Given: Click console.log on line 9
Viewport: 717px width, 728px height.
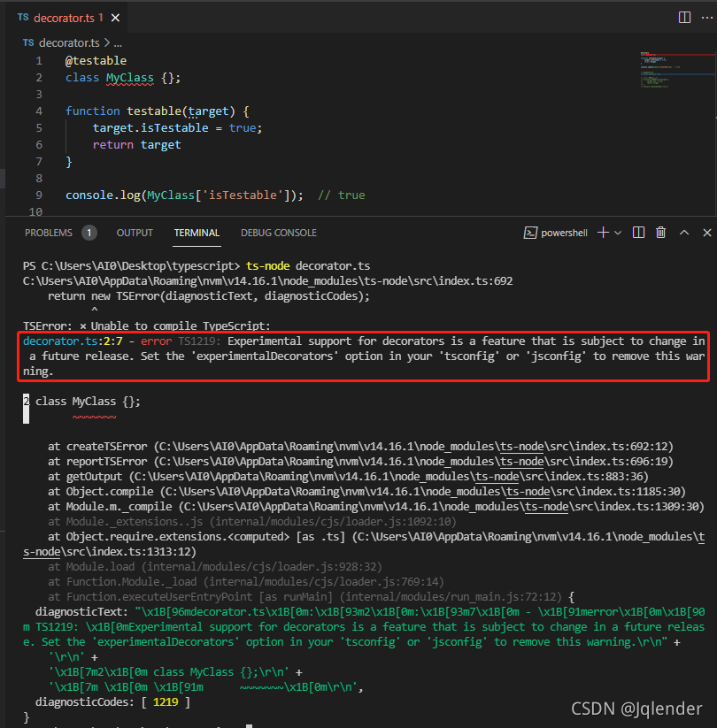Looking at the screenshot, I should coord(104,195).
